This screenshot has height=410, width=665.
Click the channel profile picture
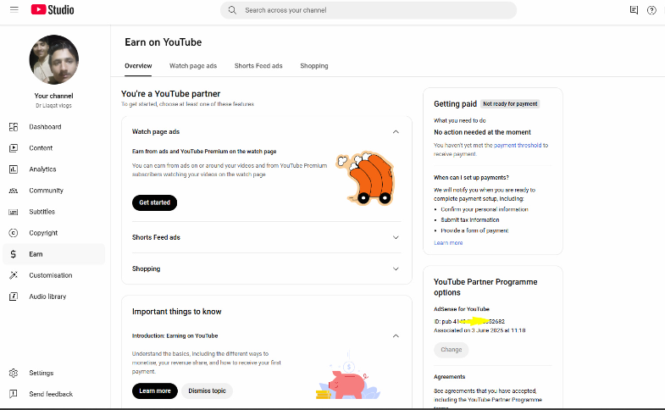[x=54, y=59]
